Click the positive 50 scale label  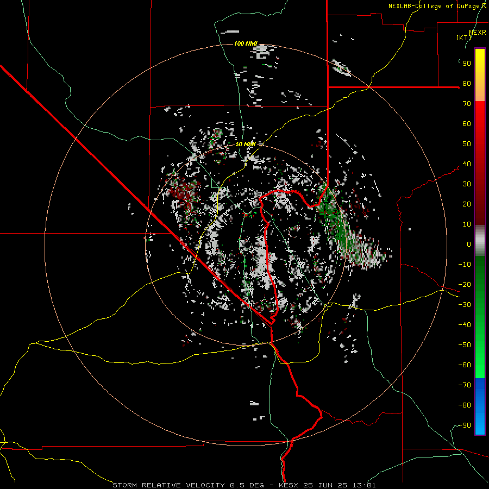click(467, 144)
